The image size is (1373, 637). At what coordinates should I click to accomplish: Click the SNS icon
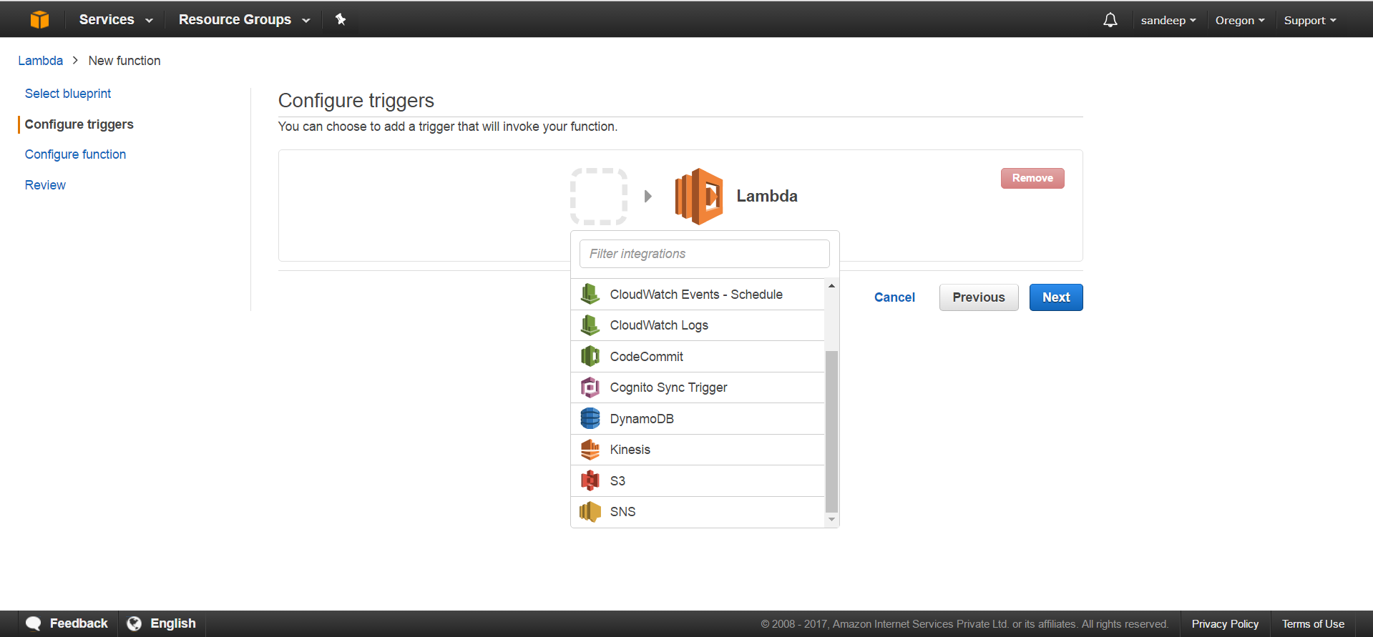(x=590, y=512)
